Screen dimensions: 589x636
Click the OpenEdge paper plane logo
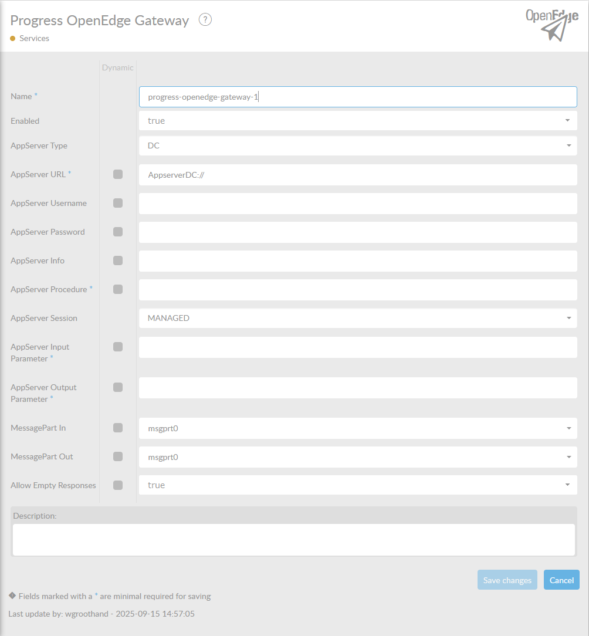[552, 25]
